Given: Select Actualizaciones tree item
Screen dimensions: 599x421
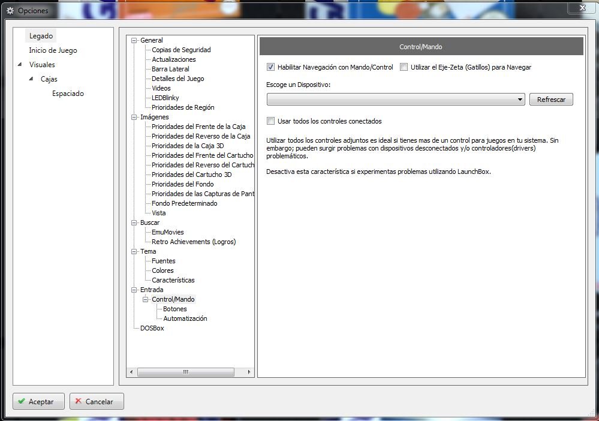Looking at the screenshot, I should pos(173,59).
